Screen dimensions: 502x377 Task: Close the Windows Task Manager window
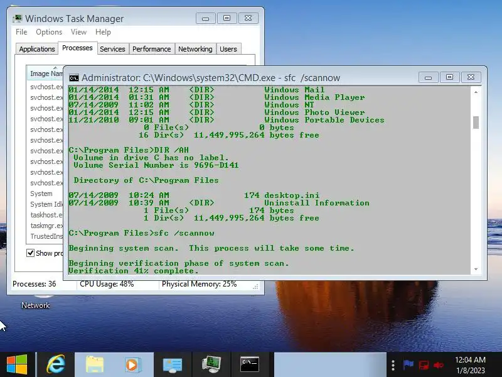248,18
